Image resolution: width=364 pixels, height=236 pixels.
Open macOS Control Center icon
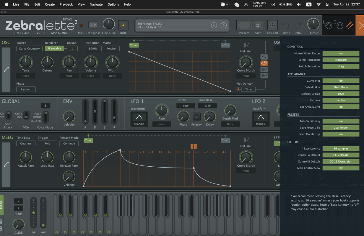coord(327,4)
